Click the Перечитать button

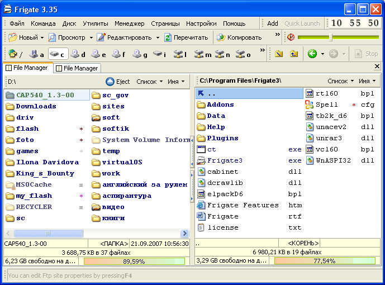coord(187,37)
